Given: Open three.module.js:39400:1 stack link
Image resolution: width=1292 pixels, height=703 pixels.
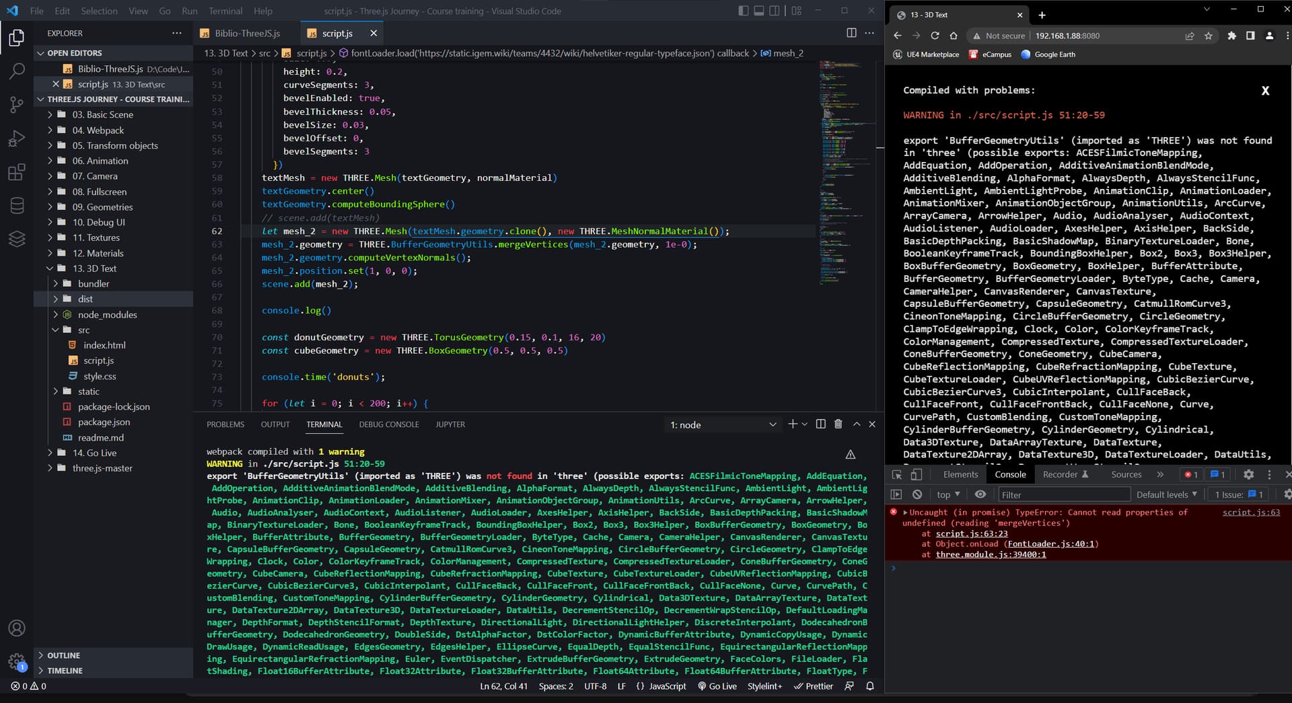Looking at the screenshot, I should pos(991,554).
